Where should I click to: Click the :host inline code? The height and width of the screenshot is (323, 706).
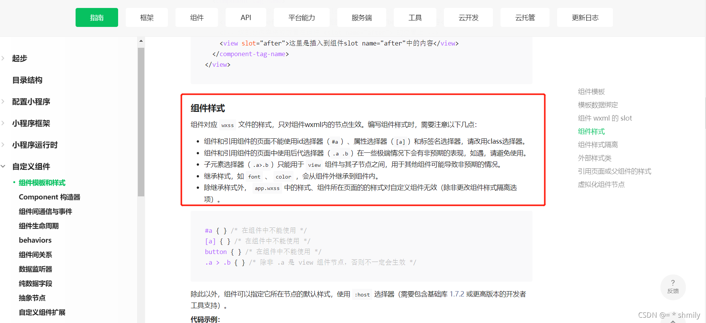tap(362, 294)
